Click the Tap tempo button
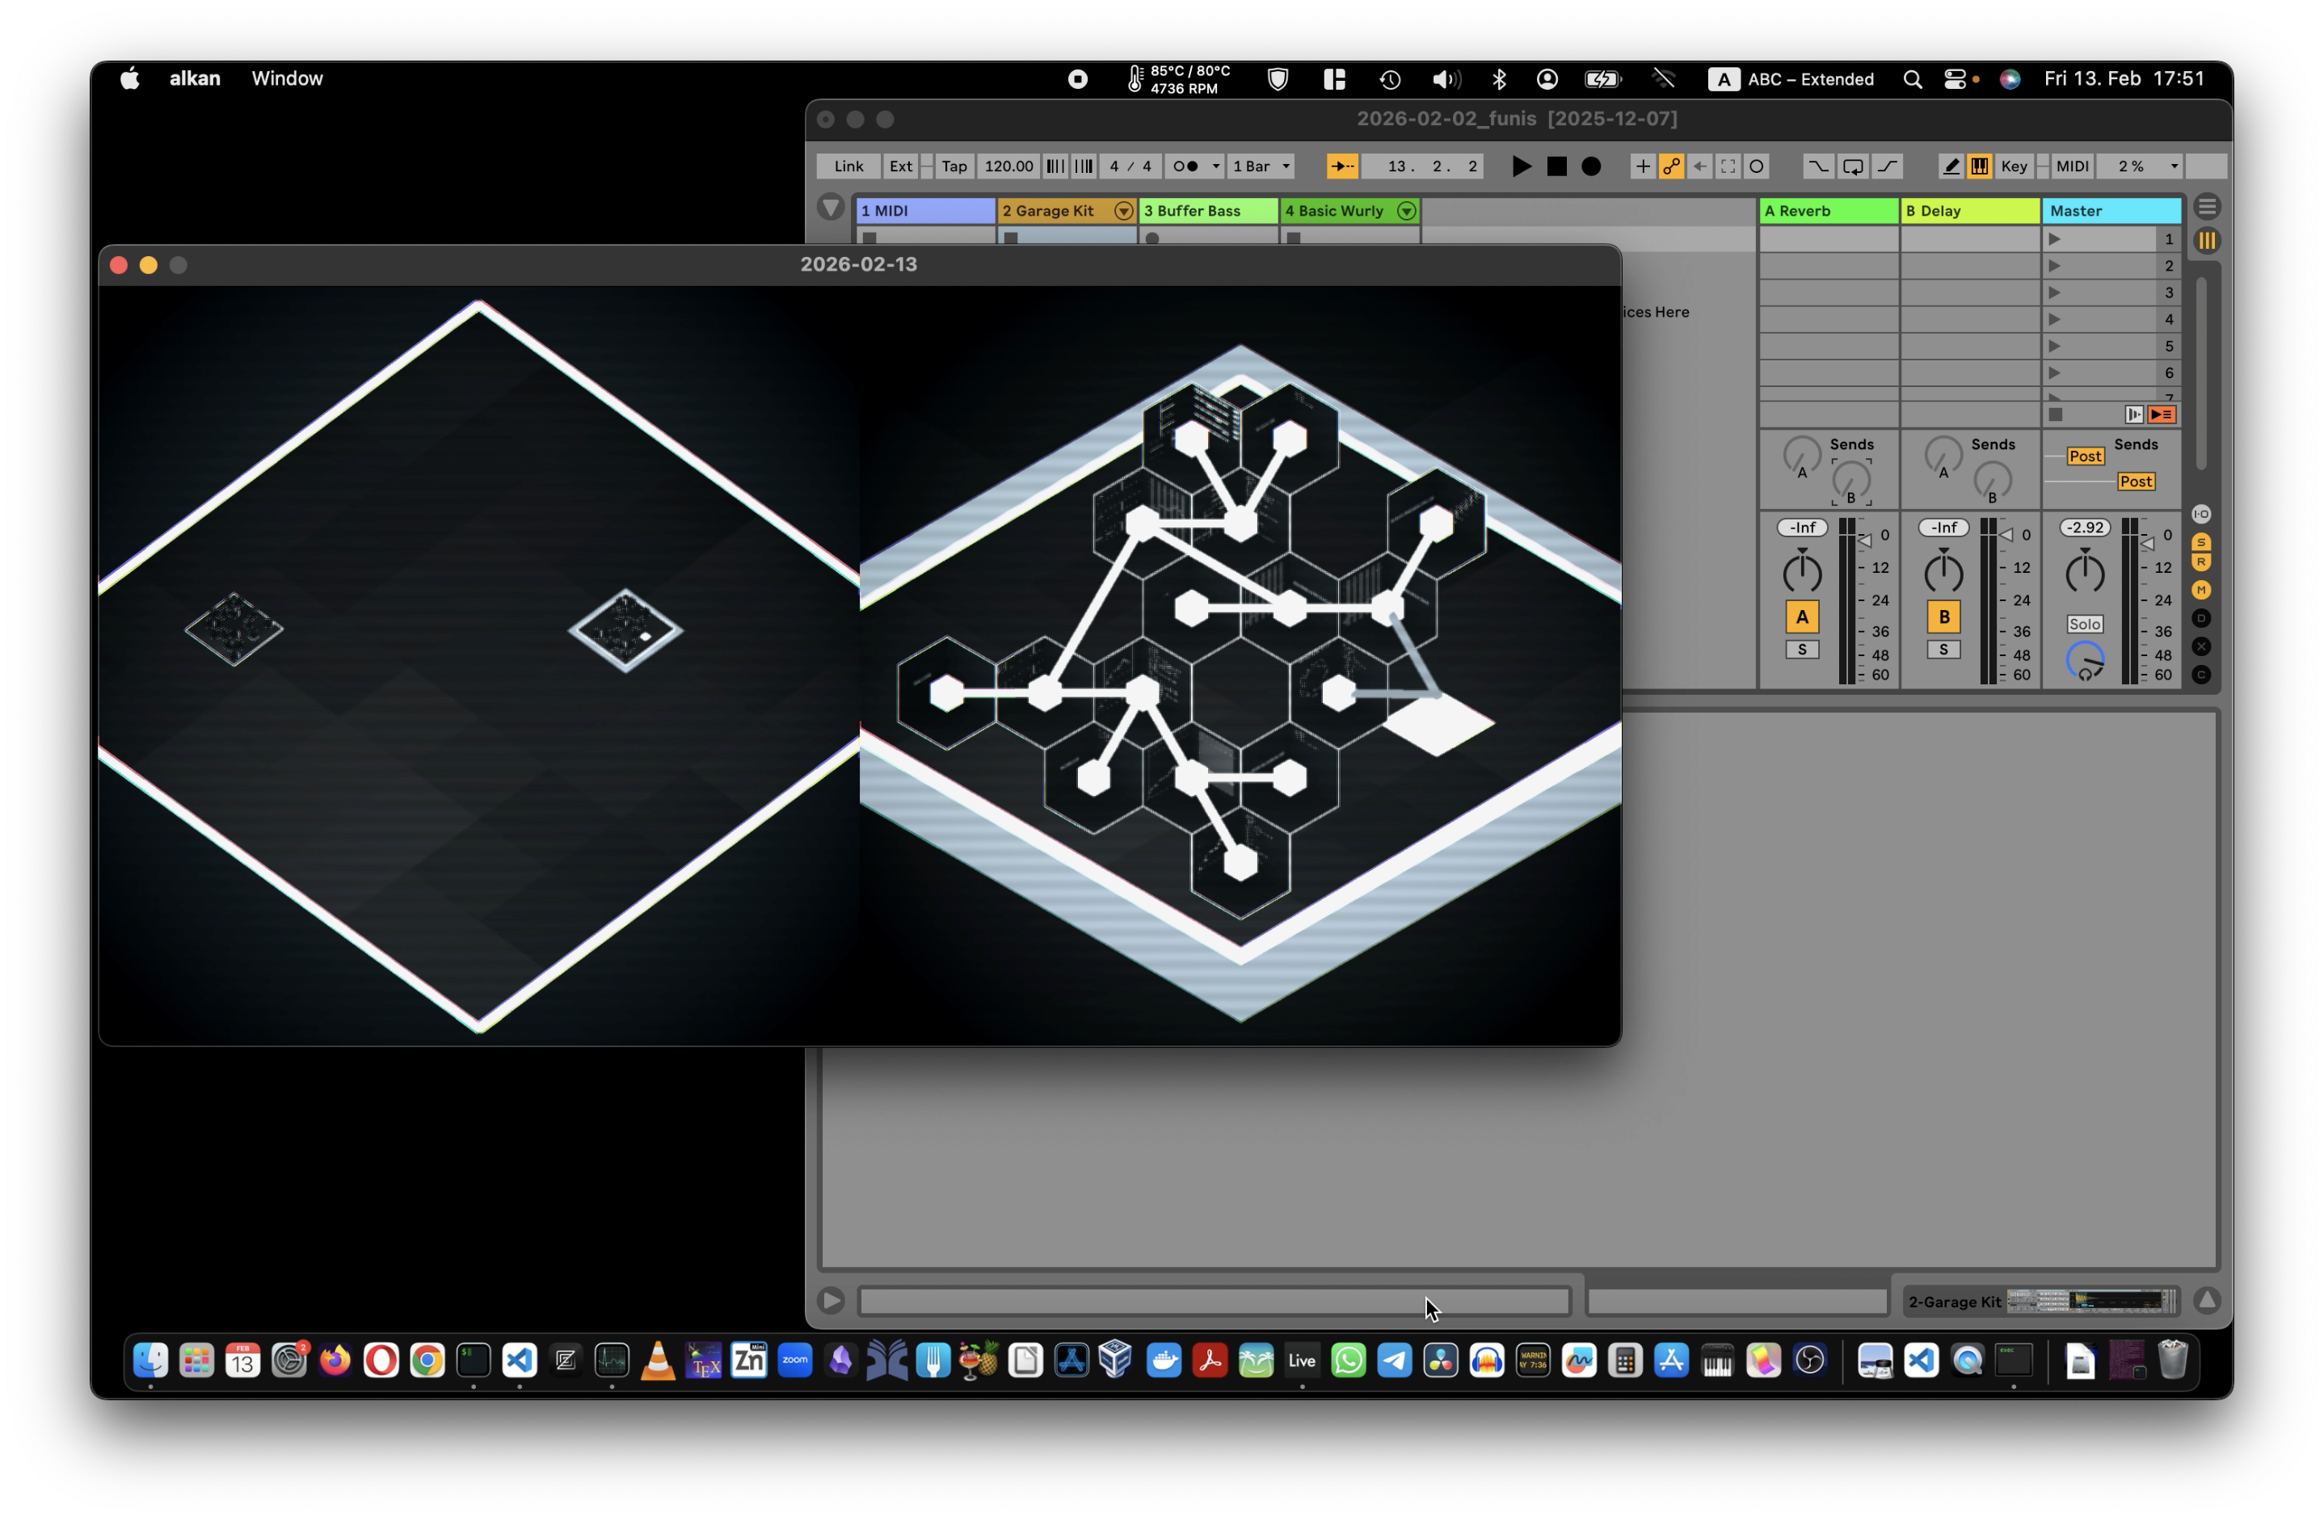Screen dimensions: 2324x1519 pyautogui.click(x=954, y=167)
